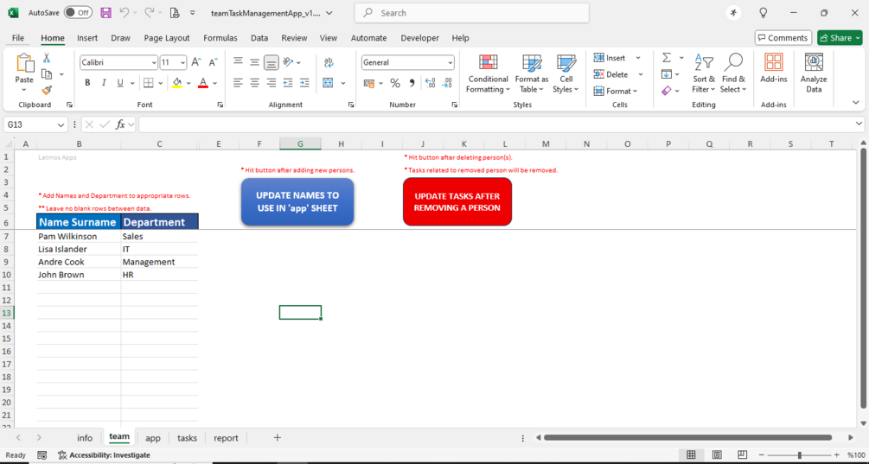Viewport: 869px width, 464px height.
Task: Open the 'tasks' sheet tab
Action: [188, 438]
